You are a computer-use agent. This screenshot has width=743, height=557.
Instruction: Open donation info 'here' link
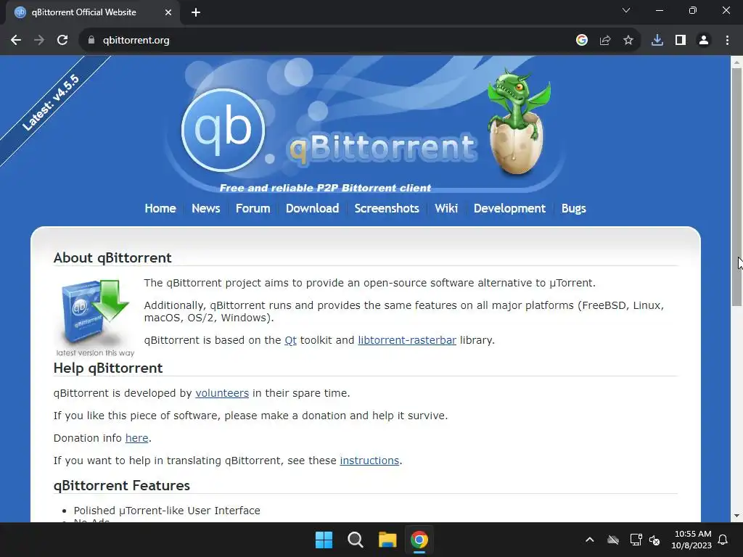[x=136, y=438]
